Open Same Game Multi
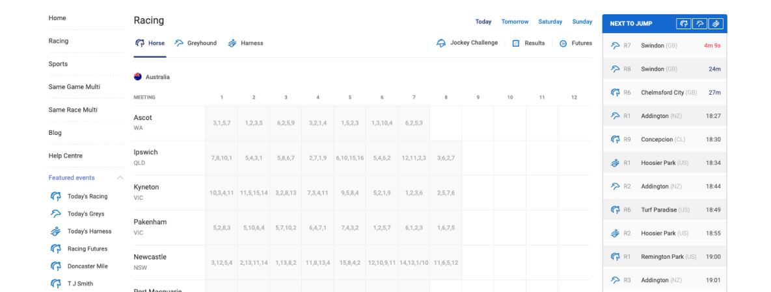The width and height of the screenshot is (771, 292). tap(74, 87)
